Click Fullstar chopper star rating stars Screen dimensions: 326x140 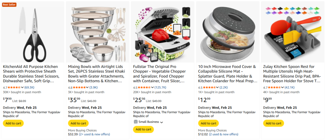coord(144,87)
